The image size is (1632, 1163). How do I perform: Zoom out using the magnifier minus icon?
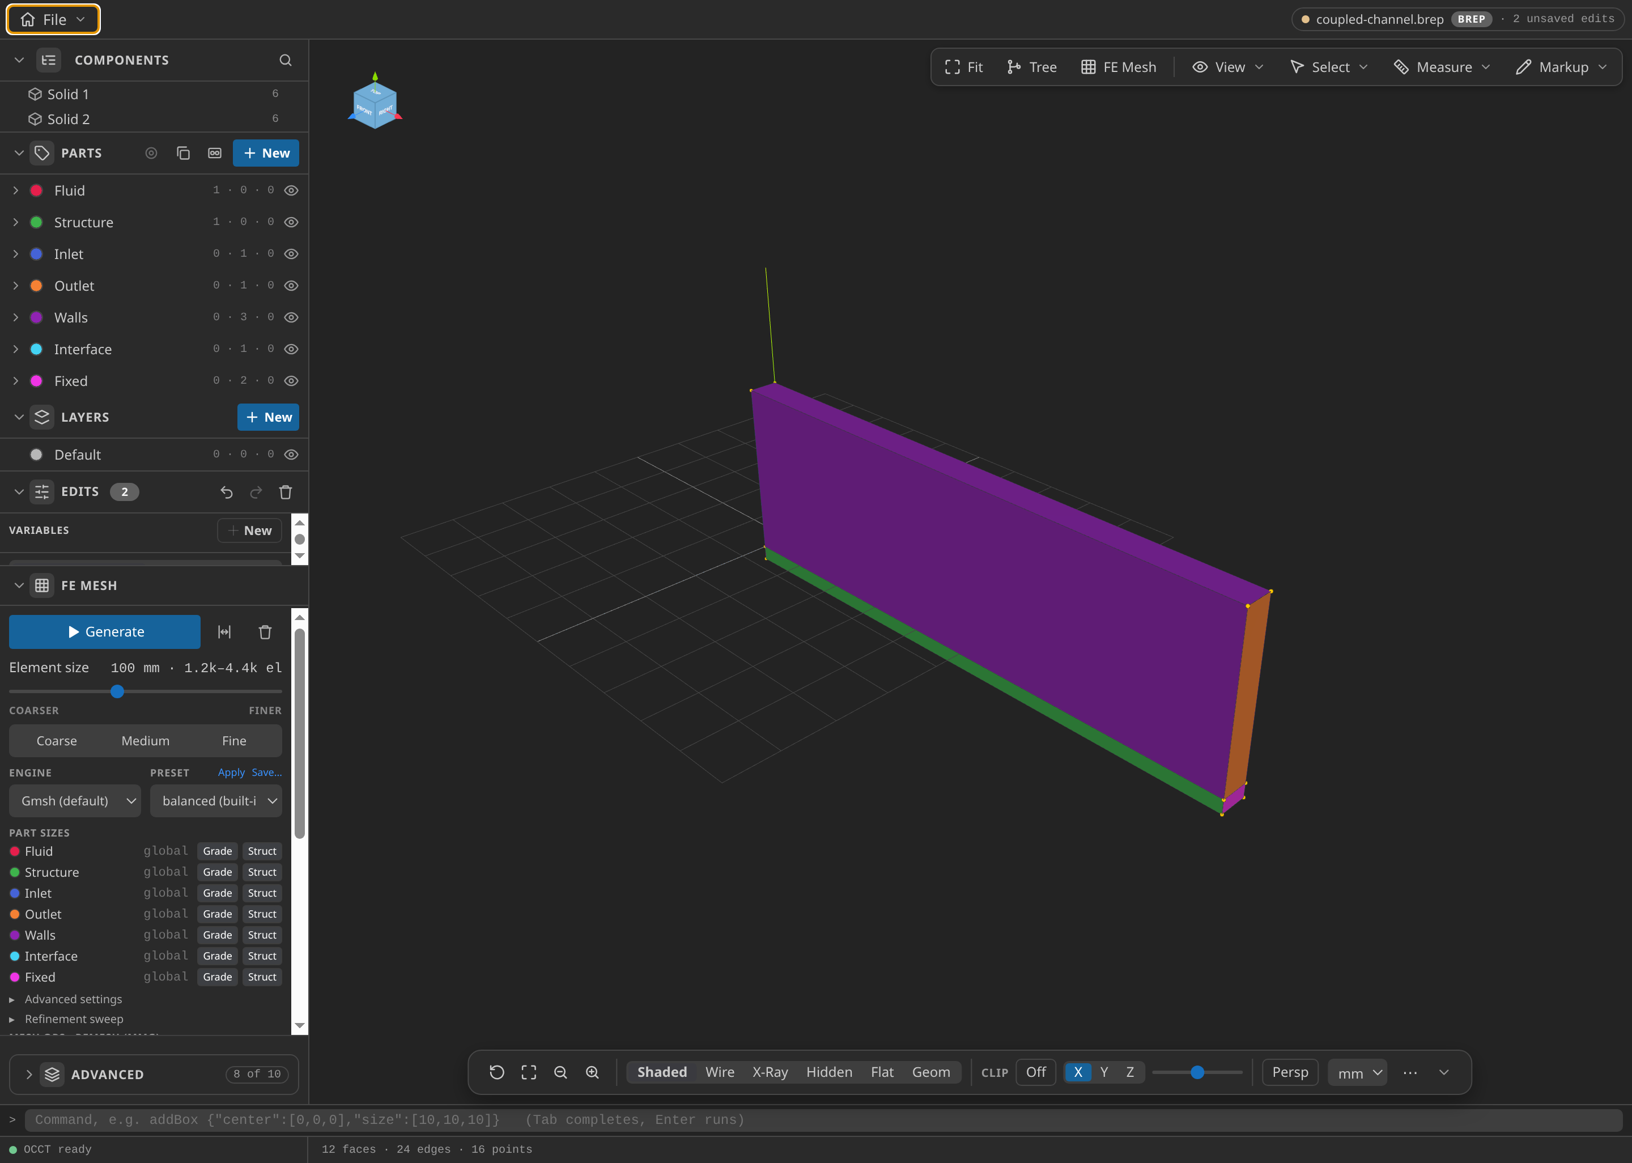[560, 1072]
